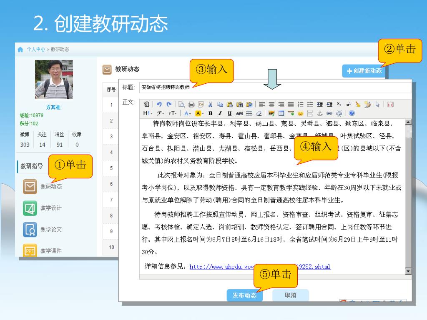Toggle fullscreen editor mode
This screenshot has width=427, height=320.
tap(390, 104)
